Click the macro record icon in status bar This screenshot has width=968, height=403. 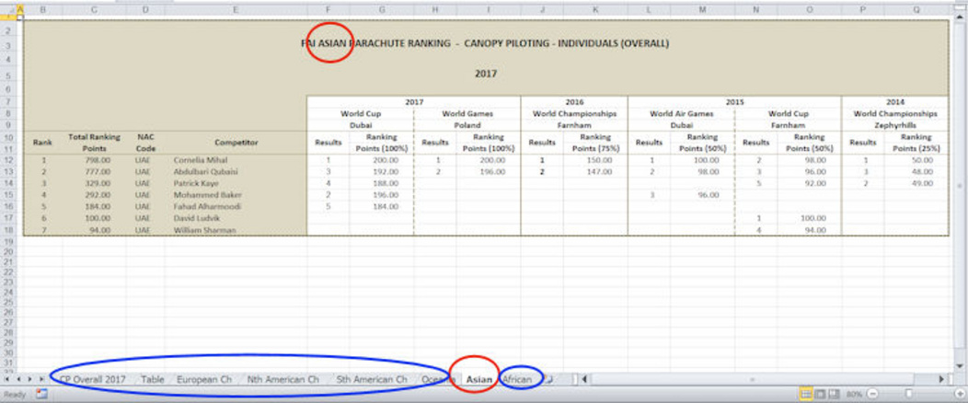coord(40,394)
